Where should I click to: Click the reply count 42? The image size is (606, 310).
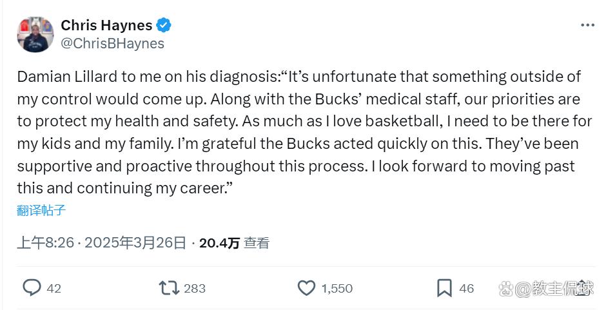click(x=54, y=288)
